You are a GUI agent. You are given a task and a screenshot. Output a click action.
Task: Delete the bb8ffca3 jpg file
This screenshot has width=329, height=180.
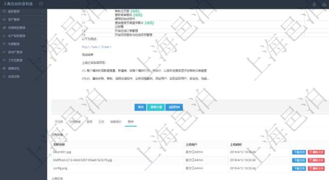click(x=316, y=160)
